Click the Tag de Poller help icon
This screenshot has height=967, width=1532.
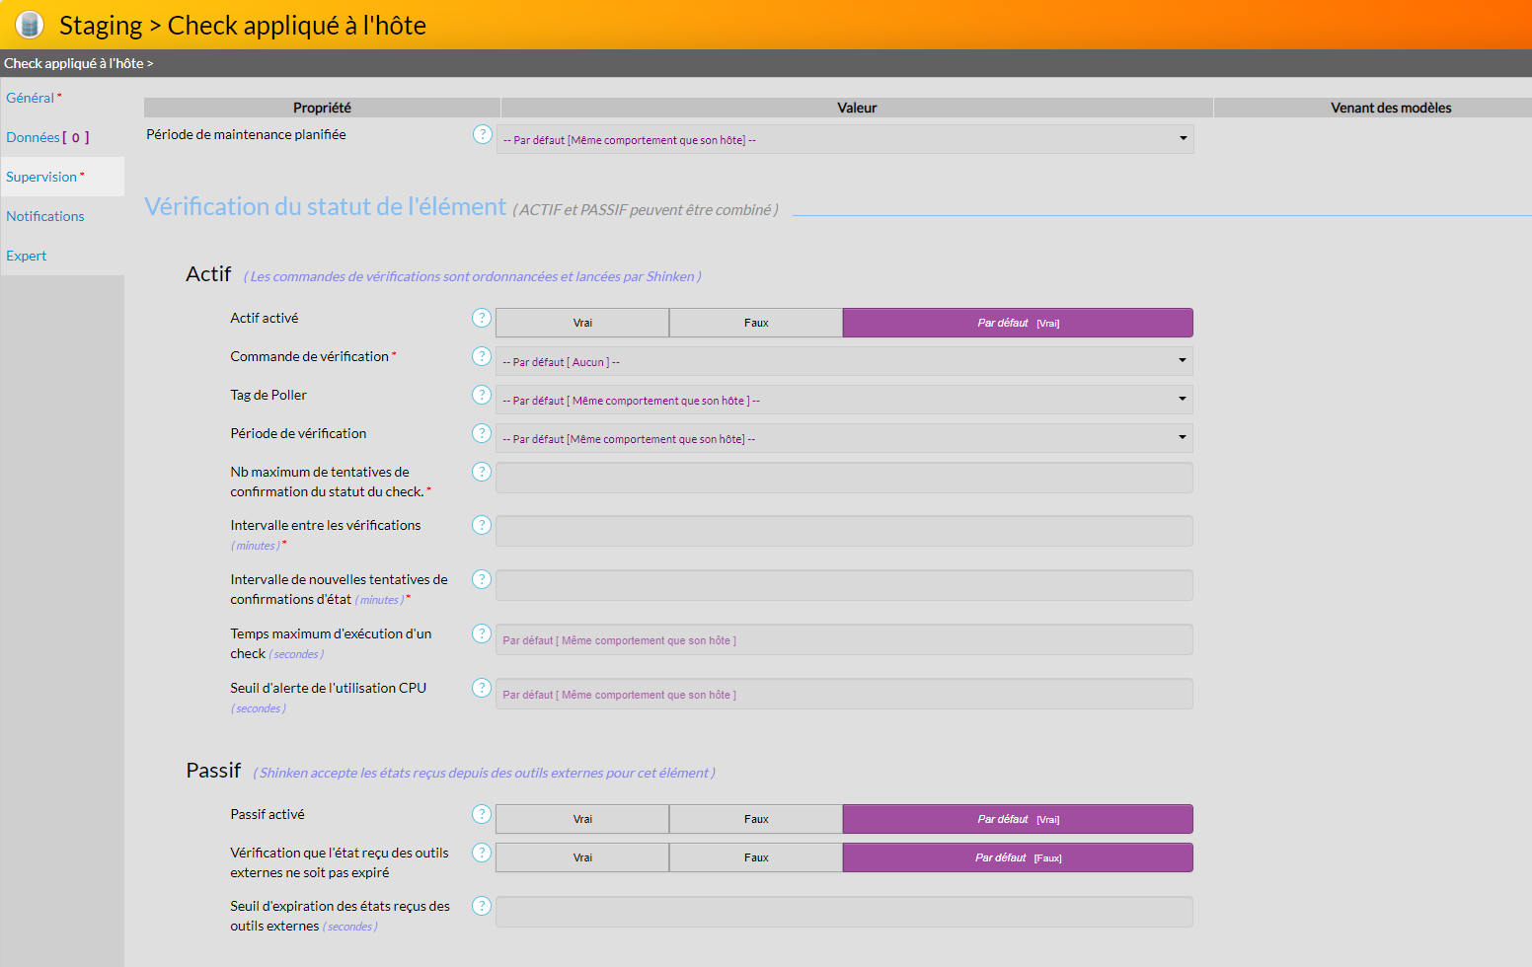point(482,395)
